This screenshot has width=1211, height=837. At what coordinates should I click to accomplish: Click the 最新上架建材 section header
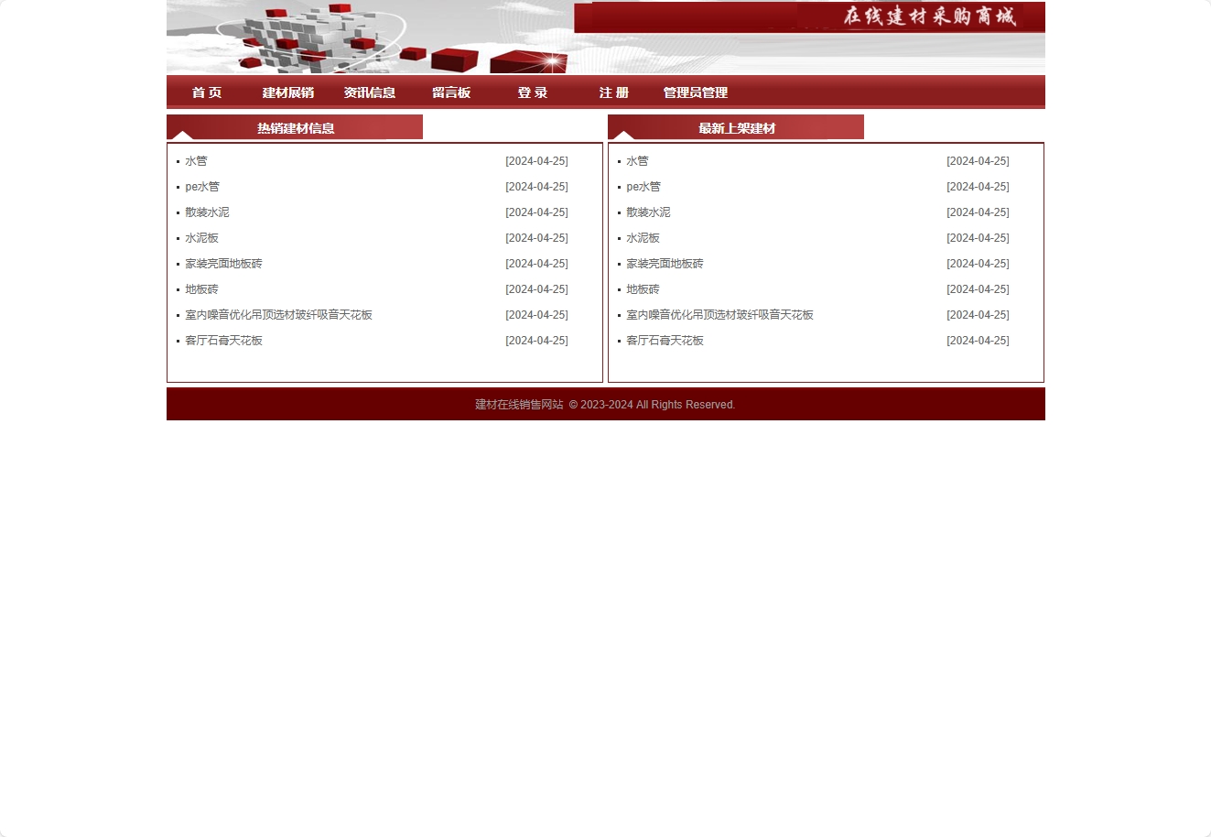(735, 127)
